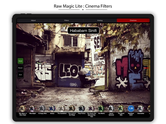Exit the editor with Exit button
Screen dimensions: 166x124
coord(20,75)
